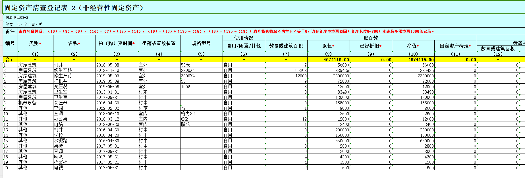Image resolution: width=525 pixels, height=178 pixels.
Task: Click specification cell 53米
Action: point(202,65)
